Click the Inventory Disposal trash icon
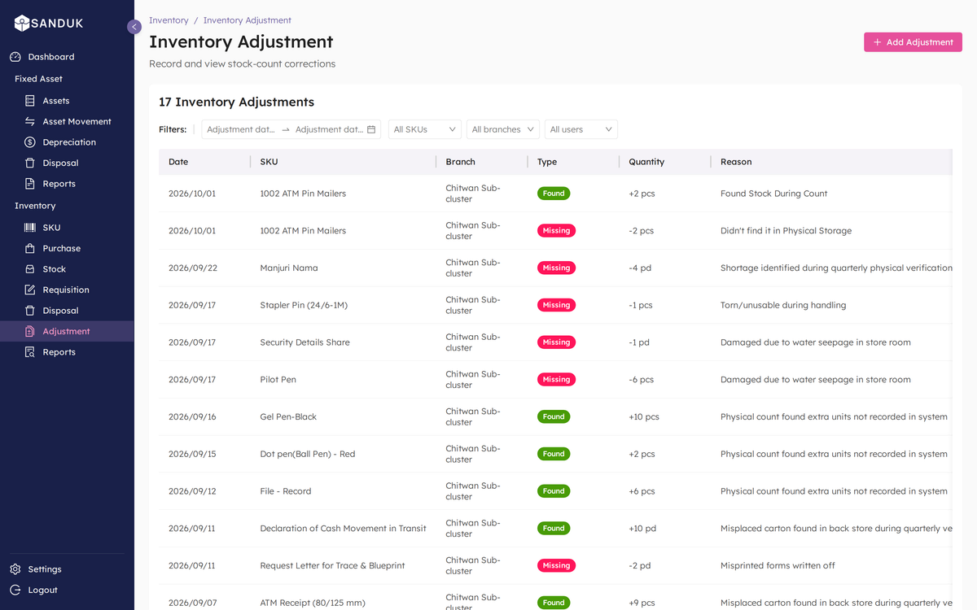This screenshot has width=977, height=610. click(x=30, y=311)
